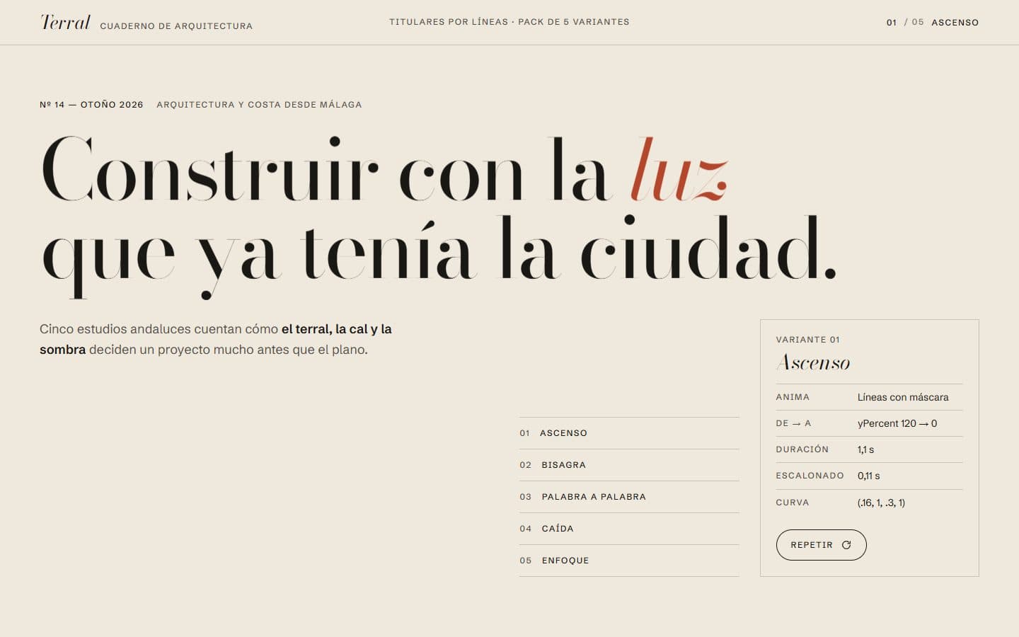Click the Repetir button text
1019x637 pixels.
[812, 545]
